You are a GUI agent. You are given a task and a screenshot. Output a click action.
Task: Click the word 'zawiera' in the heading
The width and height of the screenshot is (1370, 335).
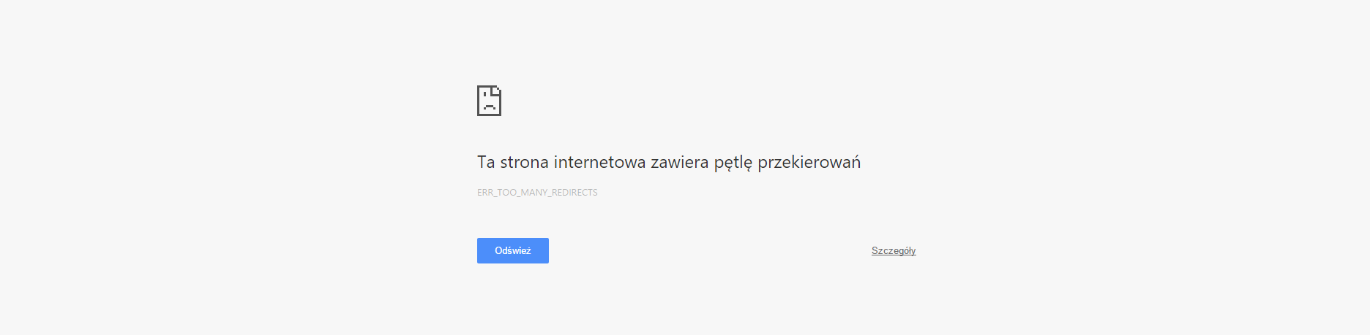(680, 162)
